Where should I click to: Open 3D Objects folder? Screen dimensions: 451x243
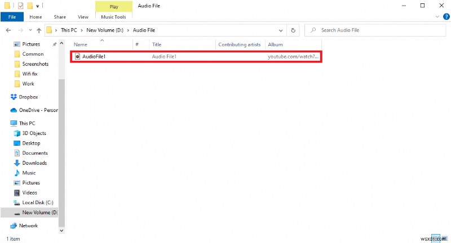pyautogui.click(x=34, y=133)
